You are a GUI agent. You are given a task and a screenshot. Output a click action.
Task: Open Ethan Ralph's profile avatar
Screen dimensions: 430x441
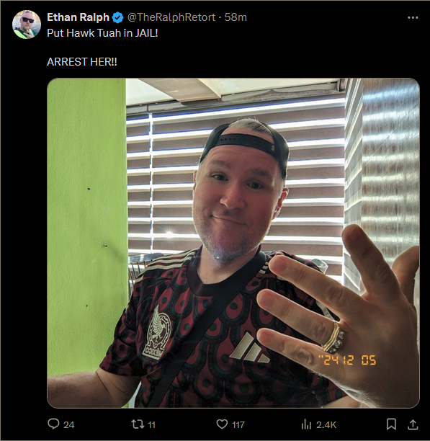point(27,24)
